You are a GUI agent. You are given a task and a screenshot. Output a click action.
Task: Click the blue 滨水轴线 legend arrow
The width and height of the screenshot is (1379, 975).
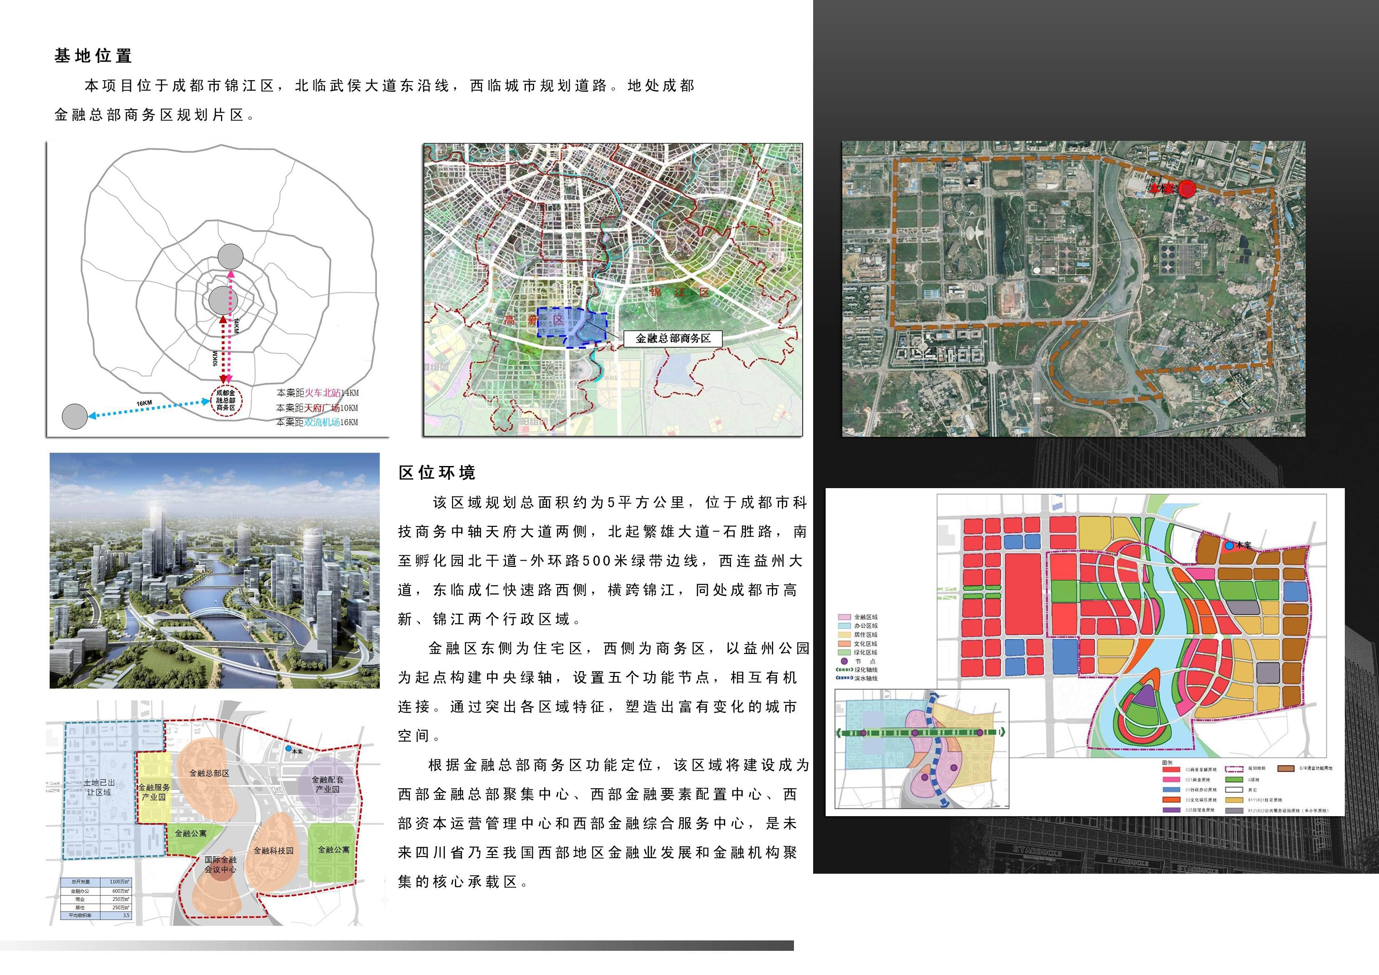(844, 679)
